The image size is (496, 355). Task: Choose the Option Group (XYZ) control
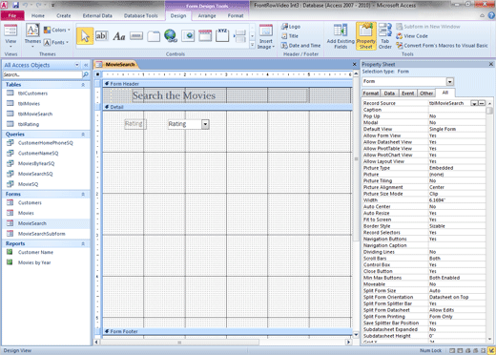(222, 35)
